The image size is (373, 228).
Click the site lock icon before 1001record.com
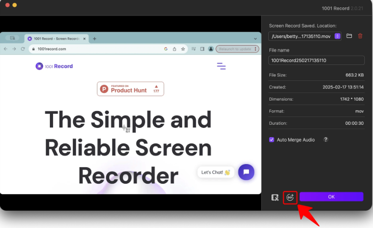(x=33, y=49)
